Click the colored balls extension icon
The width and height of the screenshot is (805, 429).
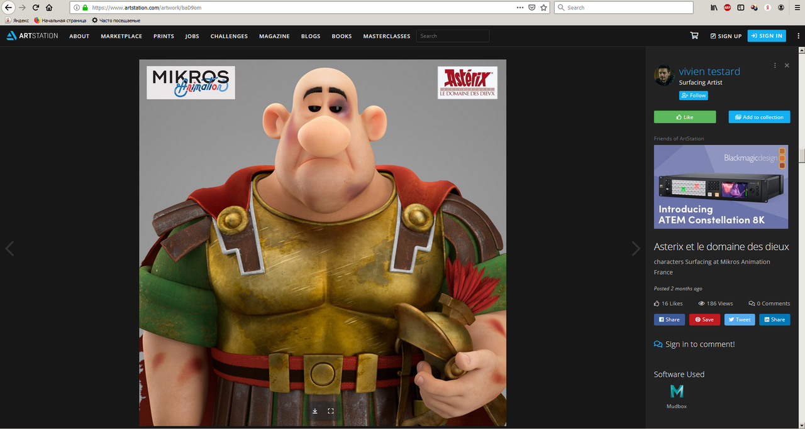[754, 8]
